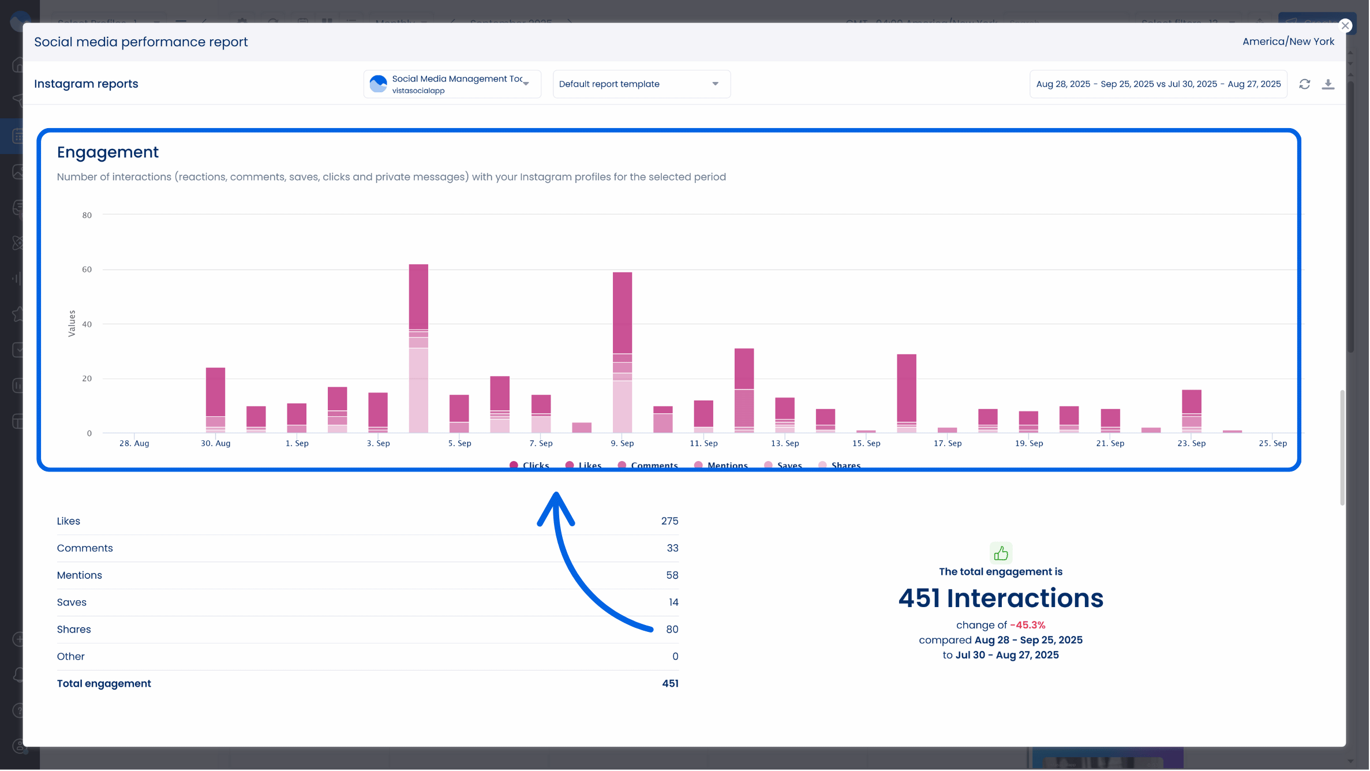Viewport: 1370px width, 771px height.
Task: Open the notifications bell at sidebar bottom
Action: [x=18, y=675]
